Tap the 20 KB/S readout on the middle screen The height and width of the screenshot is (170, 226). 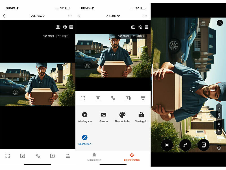[x=138, y=36]
